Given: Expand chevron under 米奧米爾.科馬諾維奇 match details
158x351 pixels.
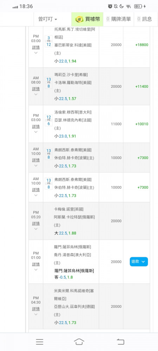Looking at the screenshot, I should pyautogui.click(x=36, y=314).
